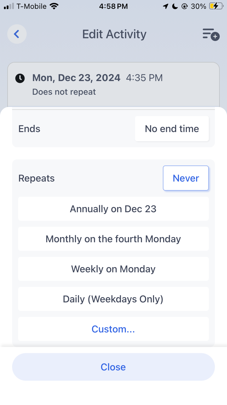Select Weekly on Monday
Viewport: 227px width, 405px height.
tap(113, 269)
